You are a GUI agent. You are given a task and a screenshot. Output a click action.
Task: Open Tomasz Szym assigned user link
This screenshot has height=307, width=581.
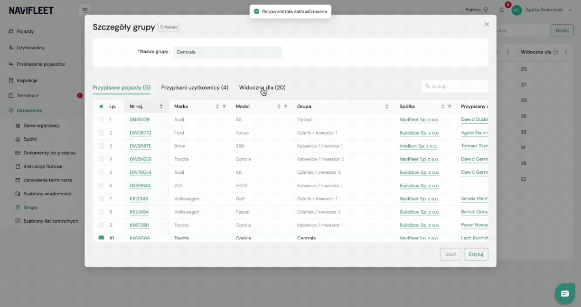tap(475, 146)
